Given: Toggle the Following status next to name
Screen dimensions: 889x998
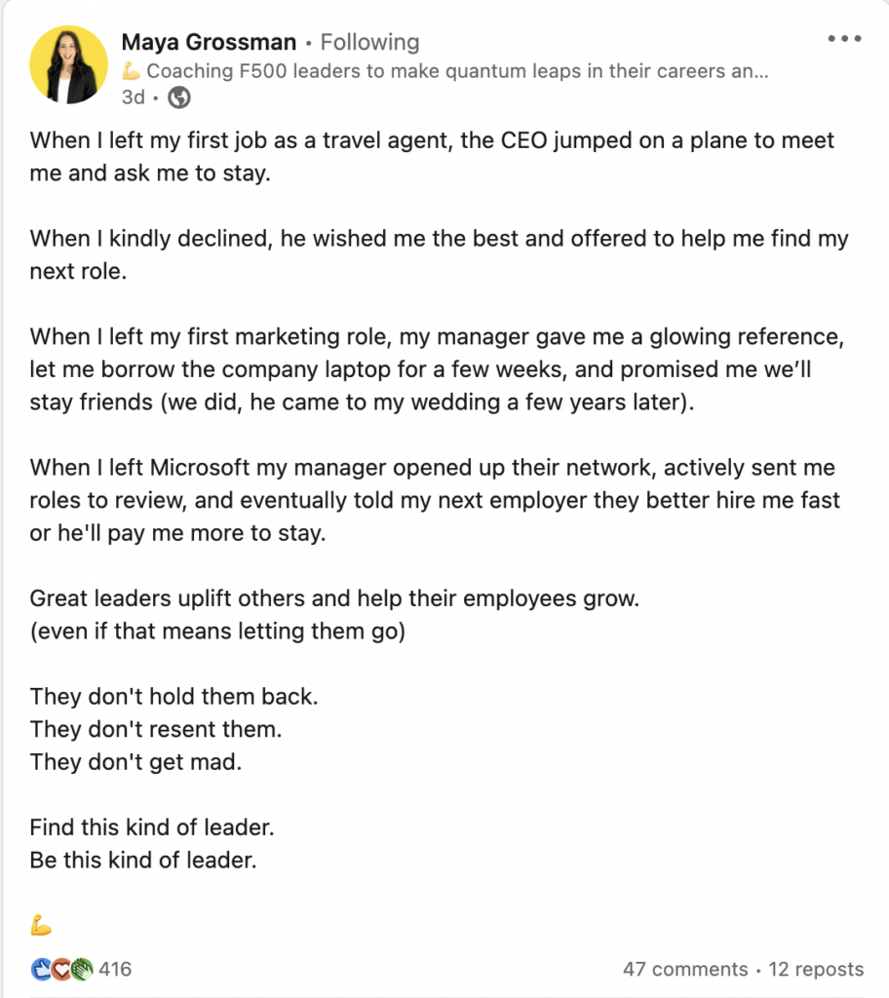Looking at the screenshot, I should 369,43.
